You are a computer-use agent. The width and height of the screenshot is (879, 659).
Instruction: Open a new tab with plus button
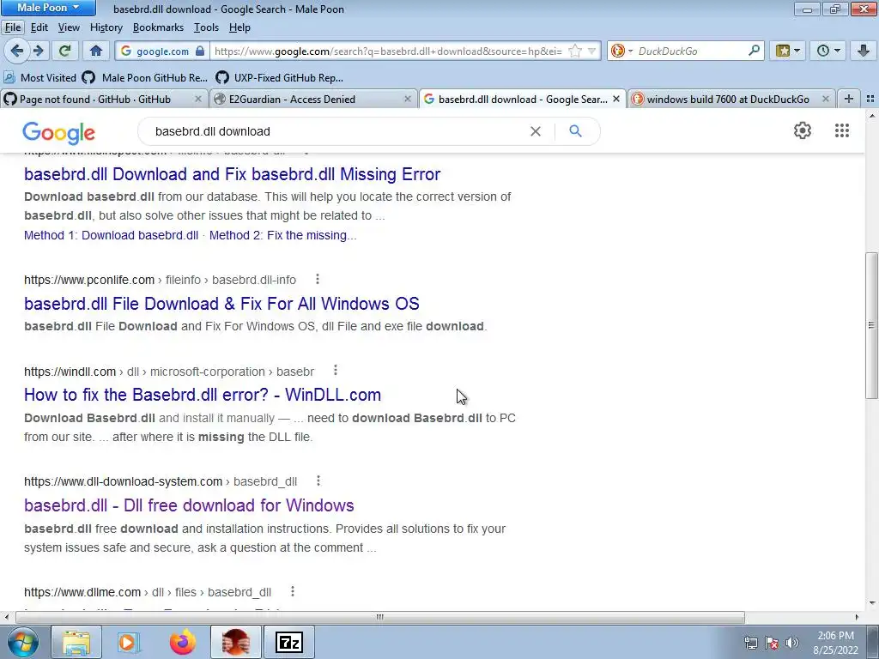tap(849, 100)
